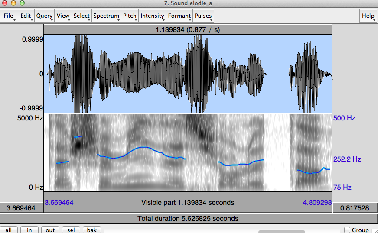Open the Query menu
Screen dimensions: 378x233
coord(44,16)
